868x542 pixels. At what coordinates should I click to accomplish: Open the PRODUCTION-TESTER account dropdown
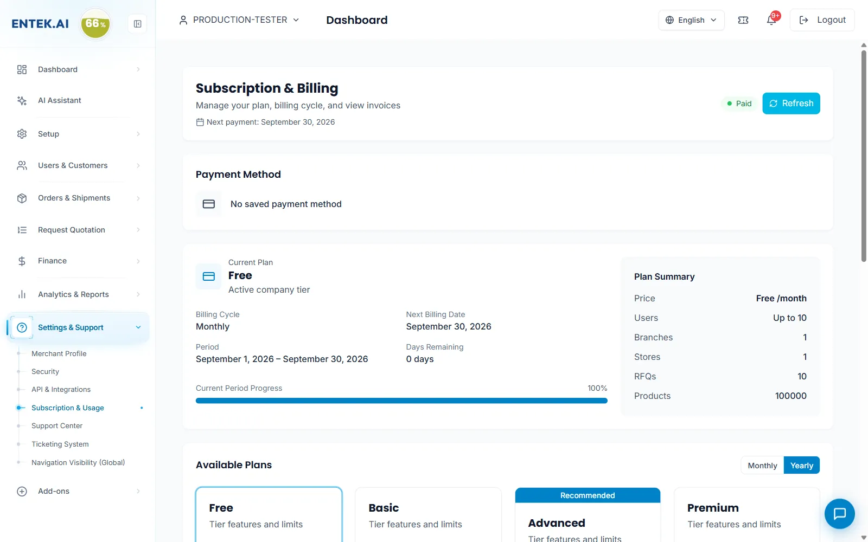pyautogui.click(x=239, y=20)
